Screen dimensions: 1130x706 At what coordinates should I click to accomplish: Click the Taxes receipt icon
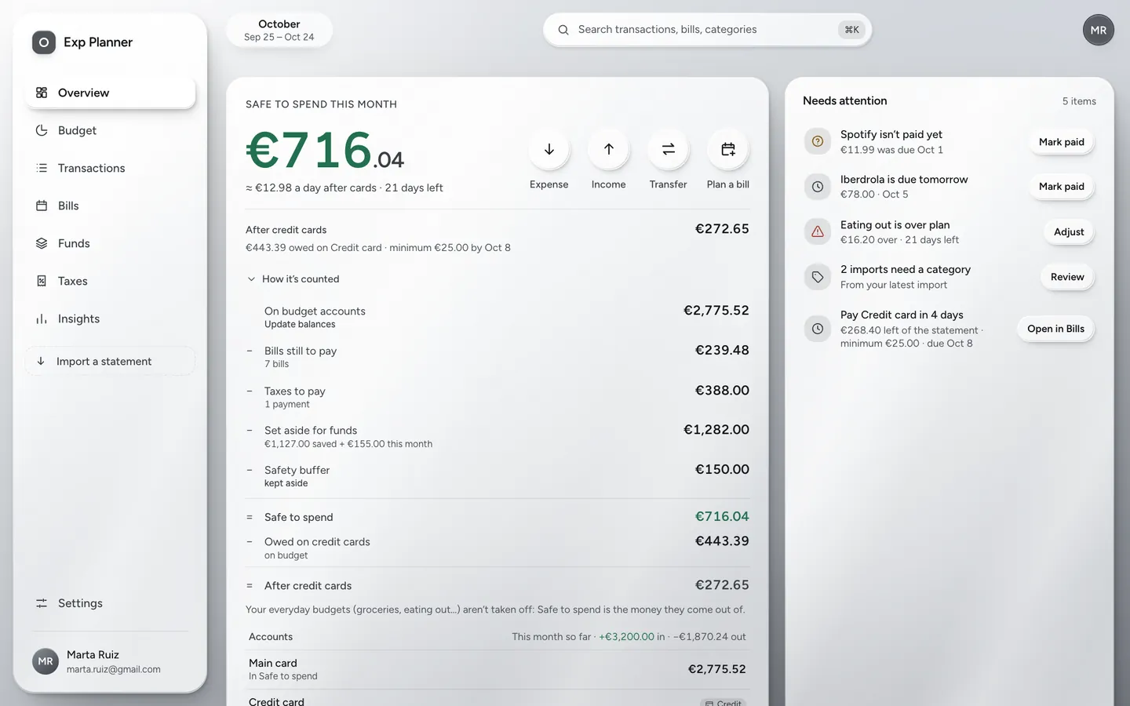(x=42, y=281)
